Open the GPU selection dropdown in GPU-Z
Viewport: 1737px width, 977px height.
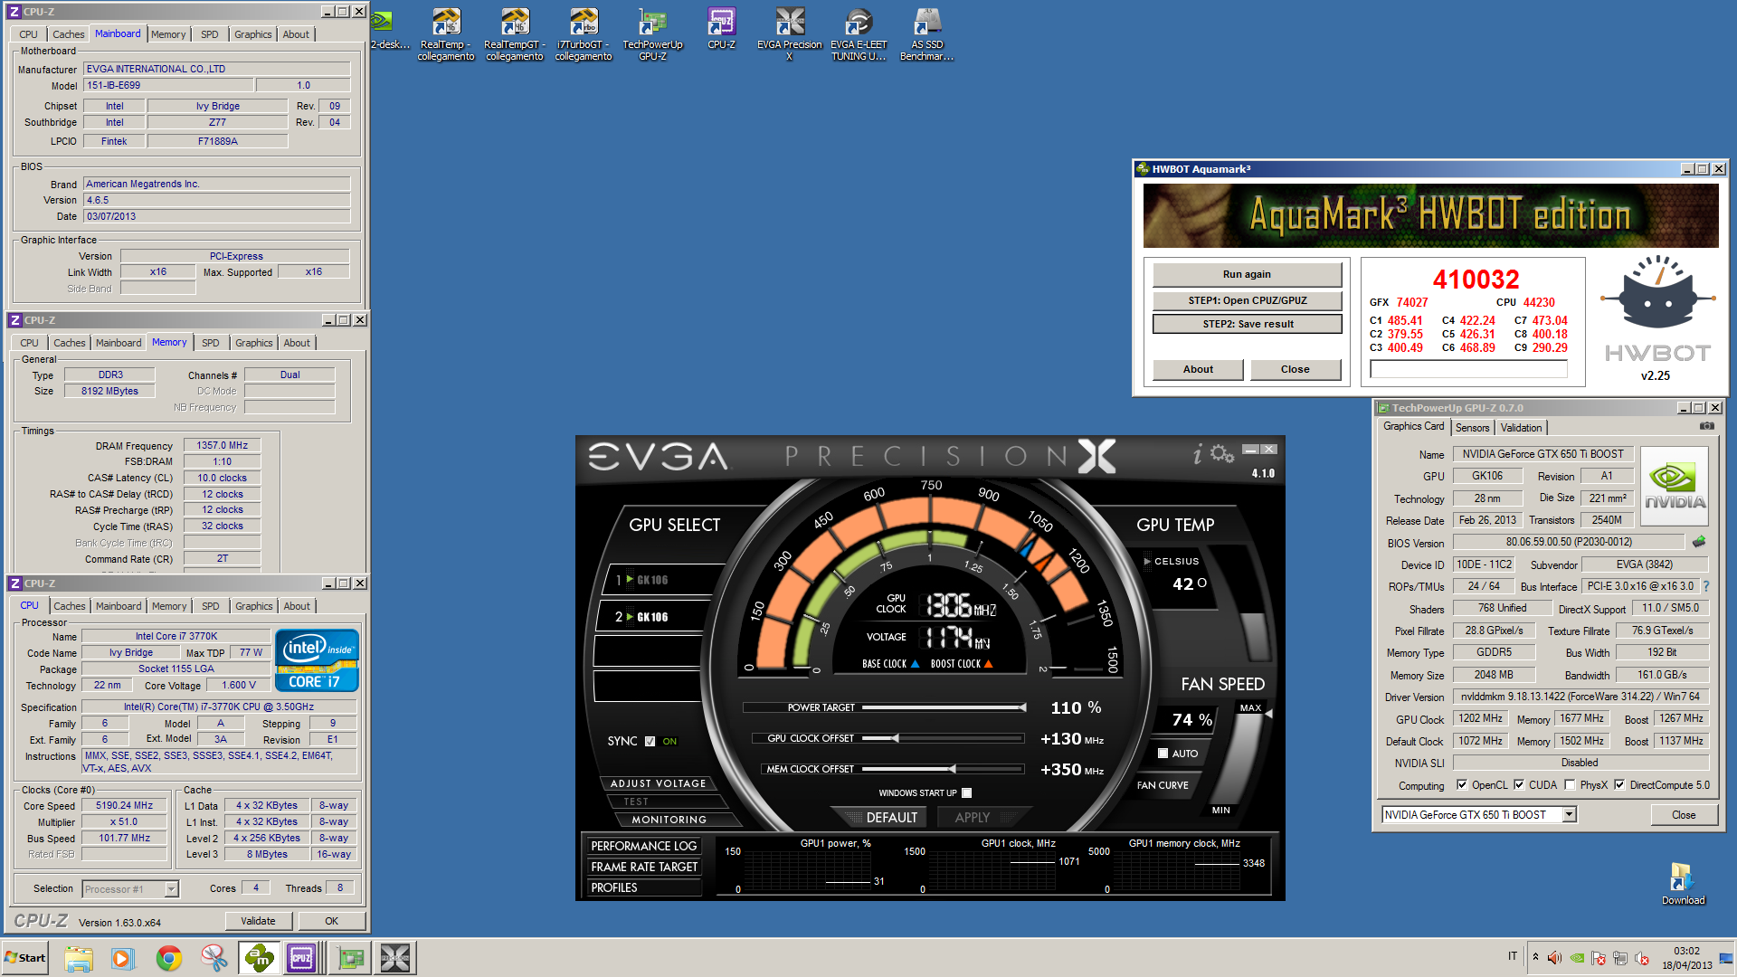pyautogui.click(x=1570, y=815)
